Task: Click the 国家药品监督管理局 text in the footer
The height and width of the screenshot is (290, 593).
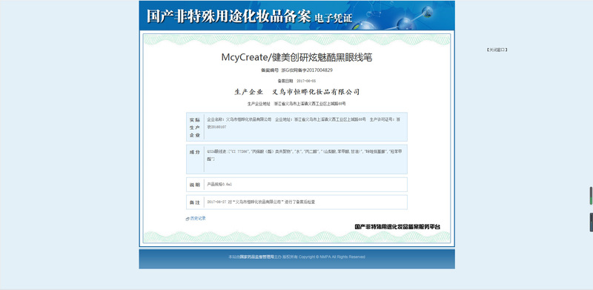Action: click(256, 257)
